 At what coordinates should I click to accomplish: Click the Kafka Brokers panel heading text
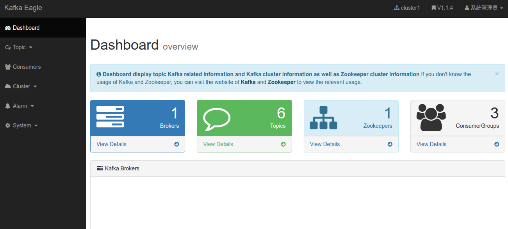pos(122,168)
